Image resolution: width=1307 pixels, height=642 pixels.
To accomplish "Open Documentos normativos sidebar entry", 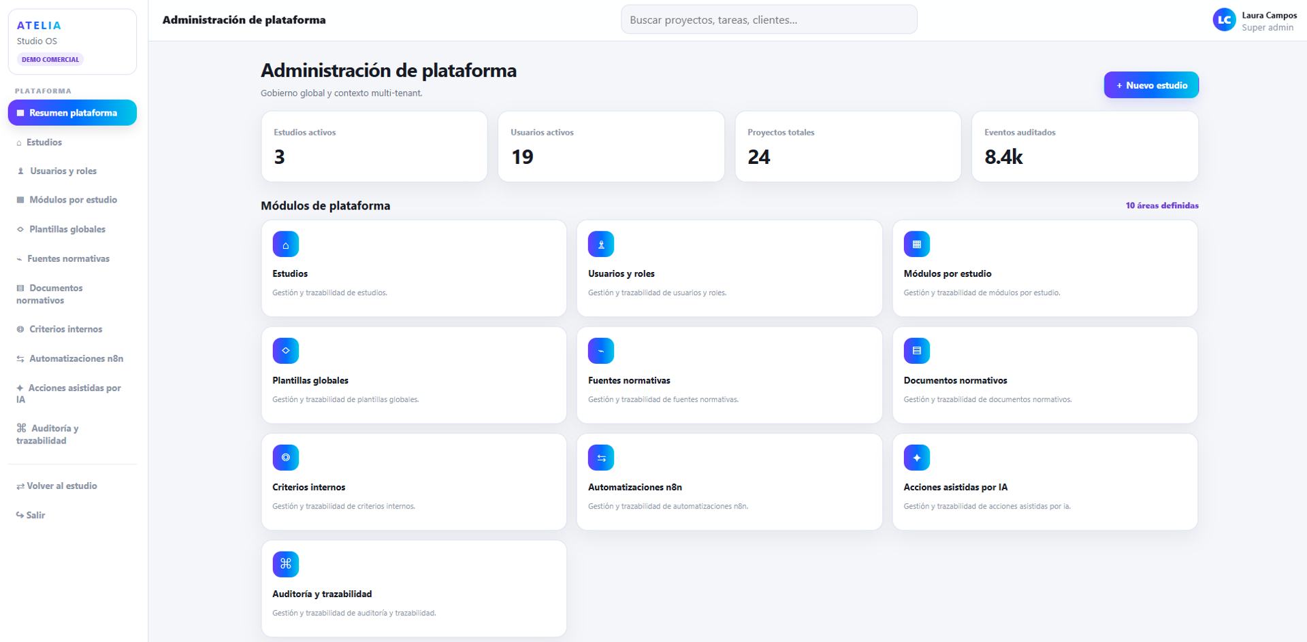I will (72, 294).
